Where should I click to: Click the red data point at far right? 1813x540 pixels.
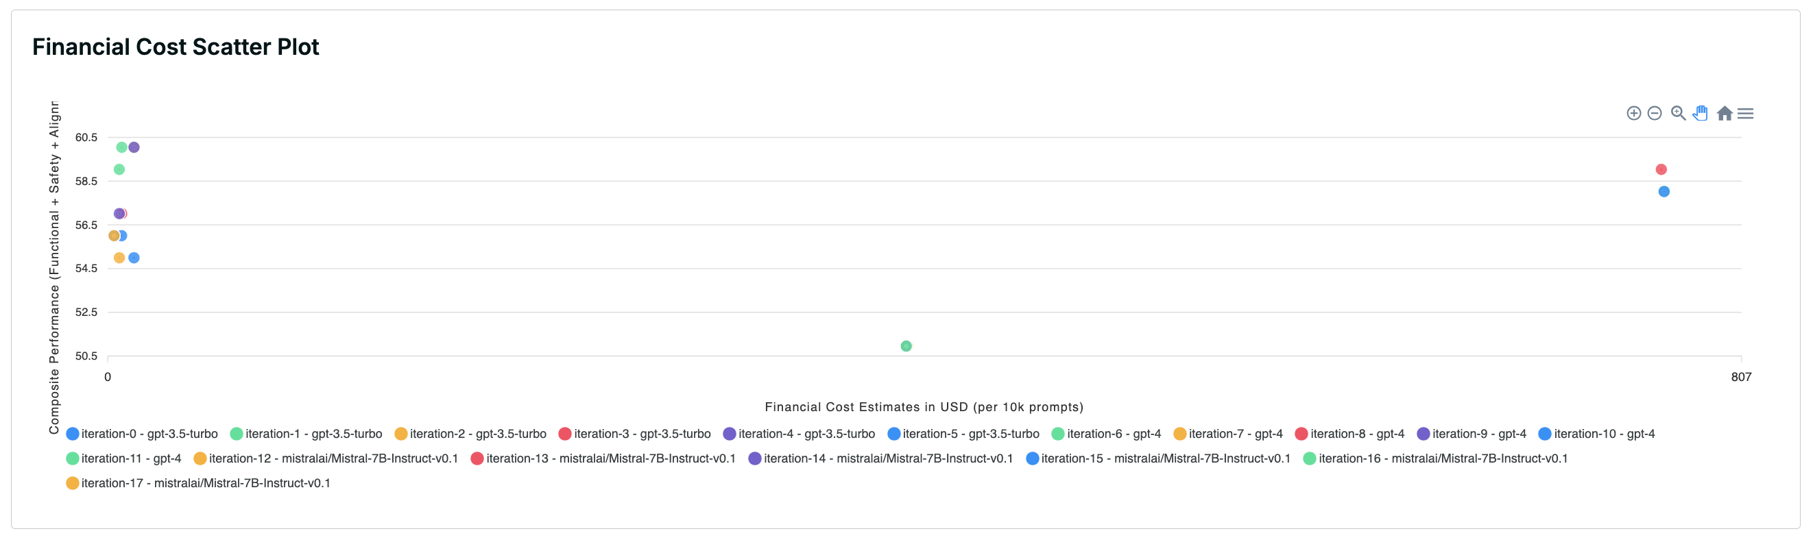1661,169
